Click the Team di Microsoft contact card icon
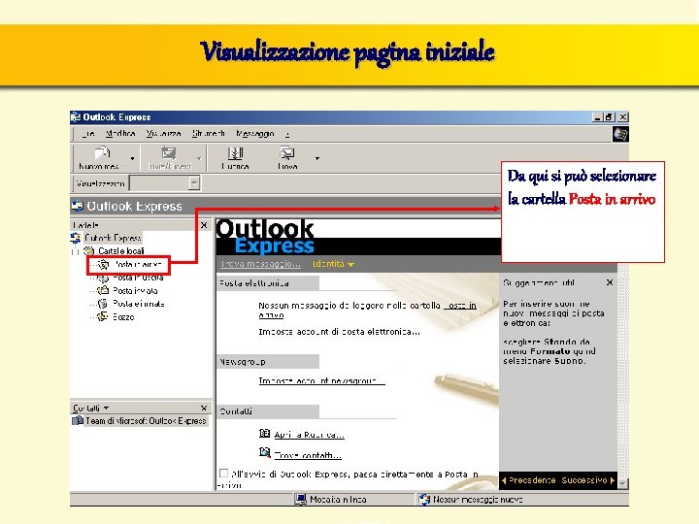This screenshot has height=524, width=699. coord(78,420)
